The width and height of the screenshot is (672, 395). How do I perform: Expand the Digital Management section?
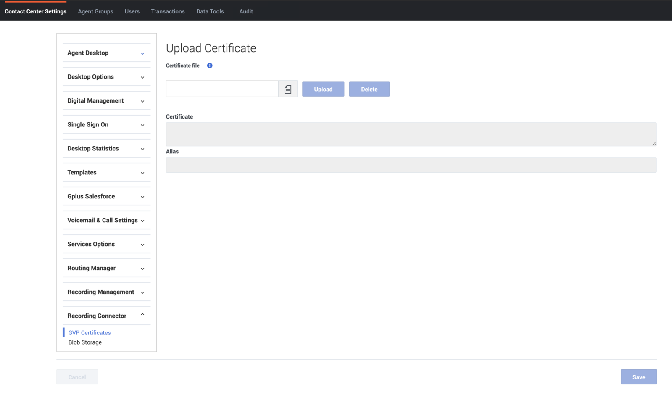click(106, 101)
